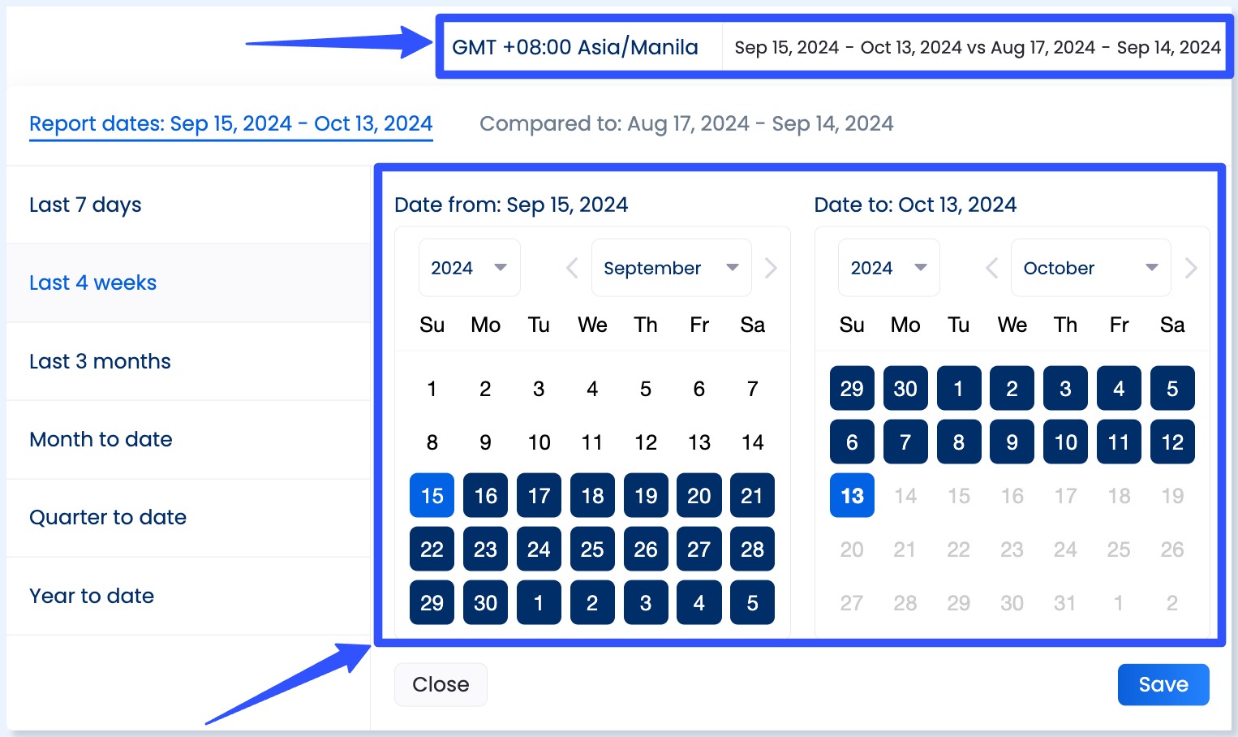Select the Last 7 days preset
The height and width of the screenshot is (737, 1238).
[85, 205]
